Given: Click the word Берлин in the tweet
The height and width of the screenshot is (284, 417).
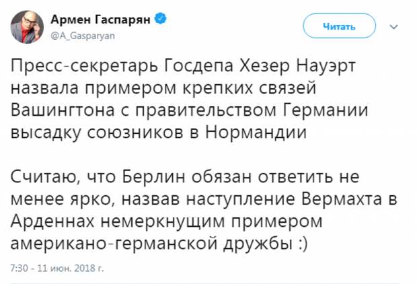Looking at the screenshot, I should tap(149, 178).
